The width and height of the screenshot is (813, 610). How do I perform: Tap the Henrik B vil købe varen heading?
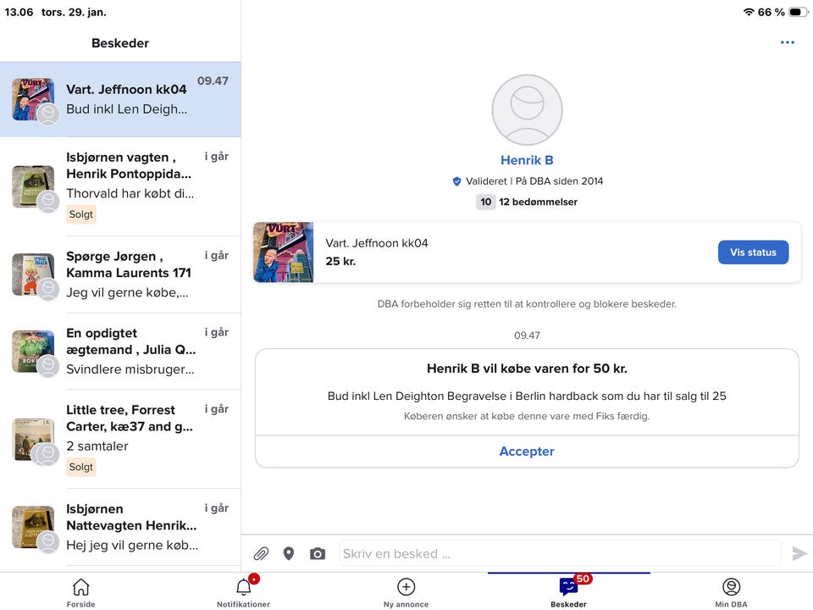pyautogui.click(x=527, y=369)
